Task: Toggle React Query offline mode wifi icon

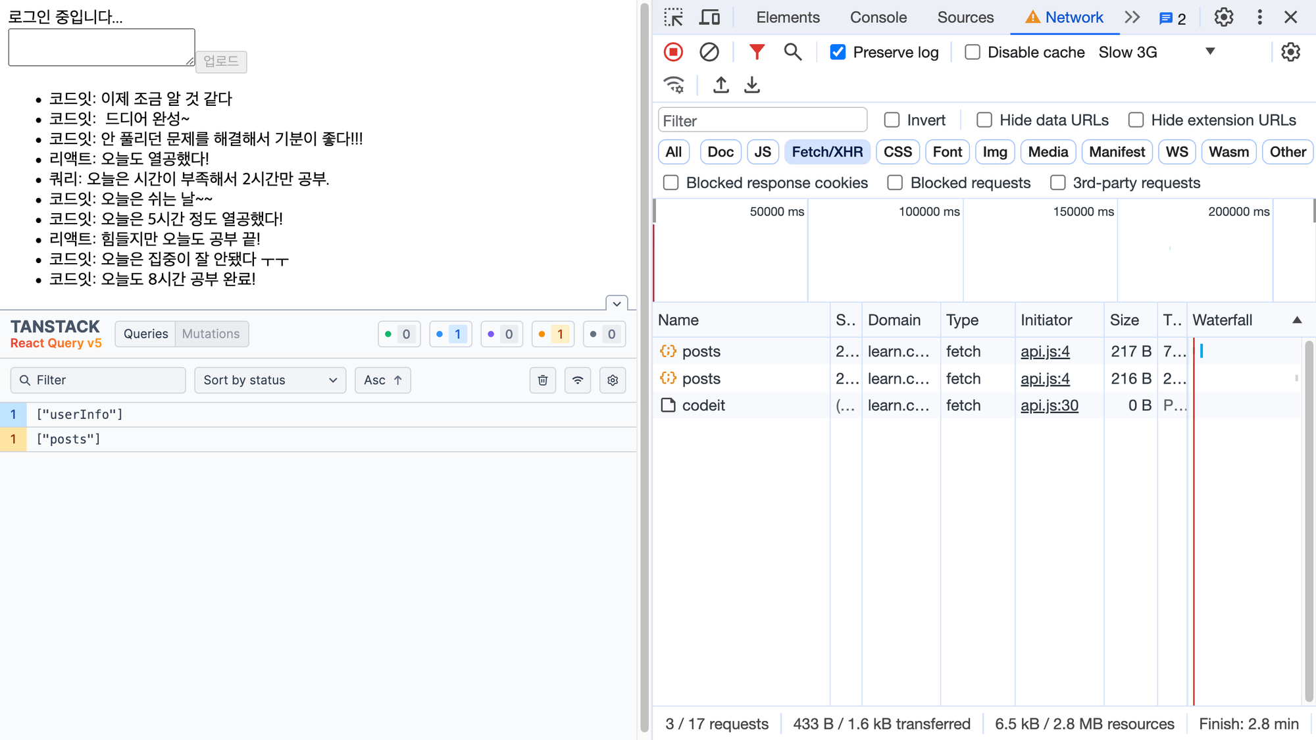Action: coord(578,380)
